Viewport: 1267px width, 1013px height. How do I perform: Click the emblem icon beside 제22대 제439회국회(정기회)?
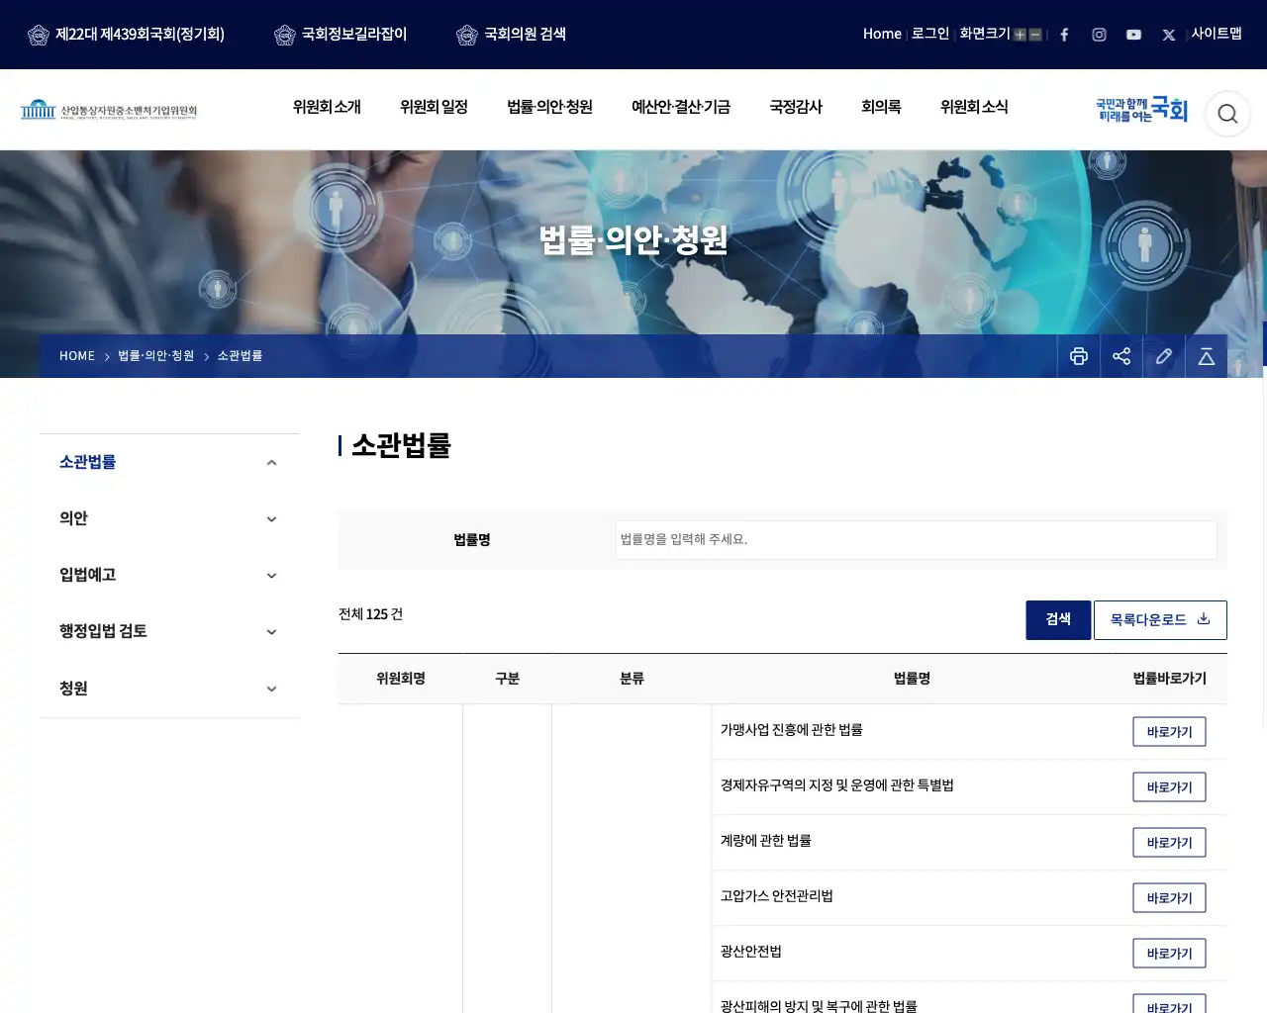pyautogui.click(x=39, y=35)
